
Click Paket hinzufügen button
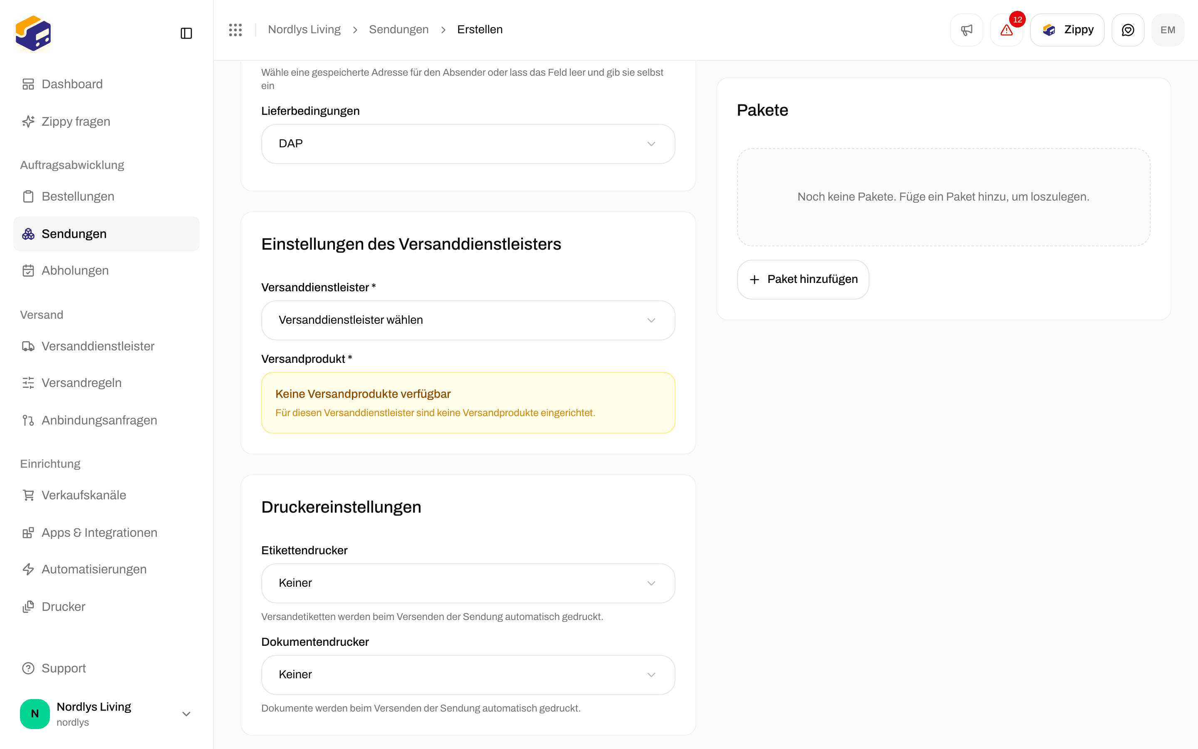[x=802, y=279]
